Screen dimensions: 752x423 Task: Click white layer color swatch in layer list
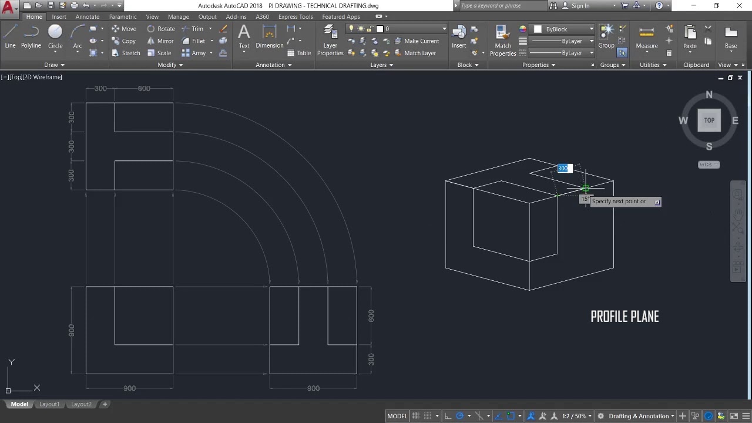pyautogui.click(x=380, y=29)
